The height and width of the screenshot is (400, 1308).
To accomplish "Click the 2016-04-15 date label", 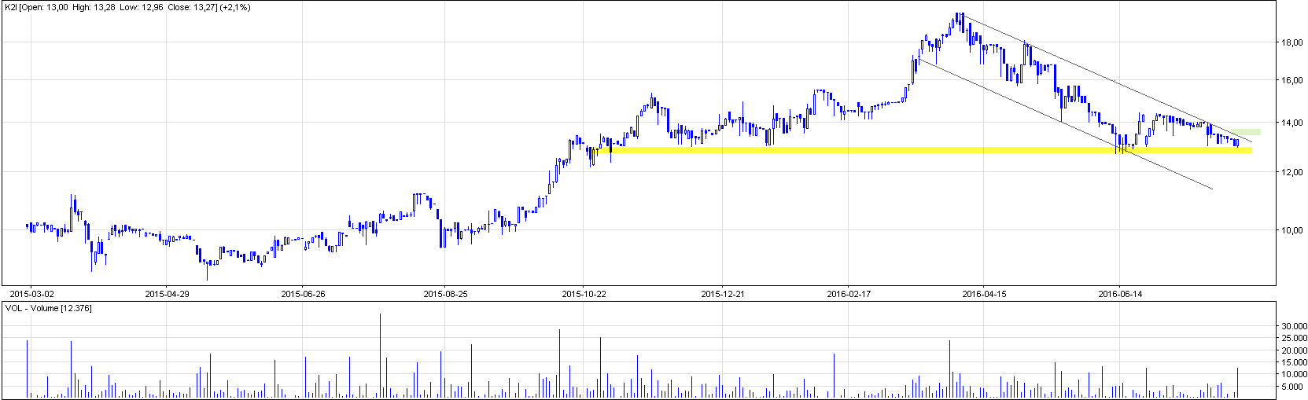I will (x=984, y=294).
